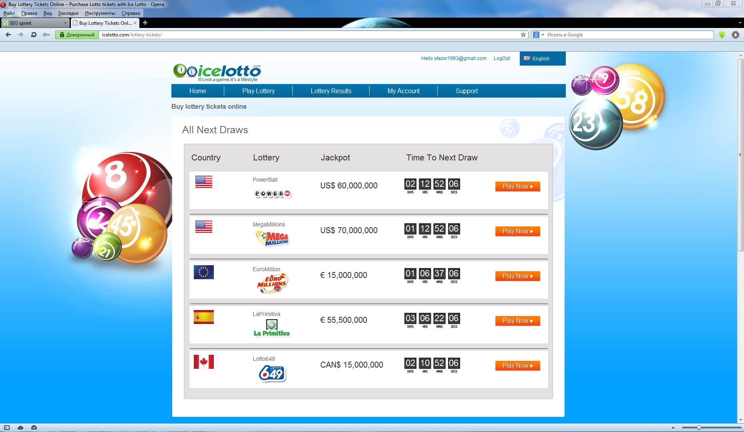
Task: Expand the Google search engine dropdown arrow
Action: coord(543,35)
